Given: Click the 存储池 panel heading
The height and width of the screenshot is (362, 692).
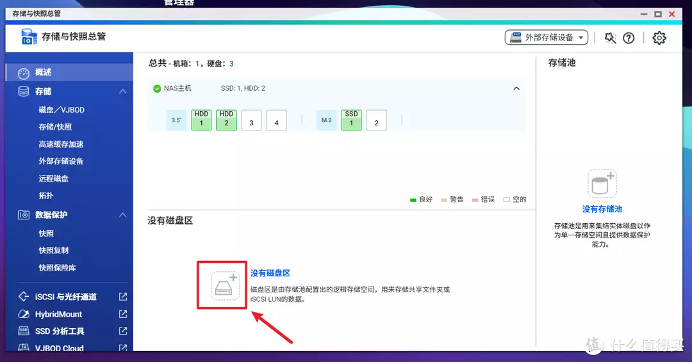Looking at the screenshot, I should pos(562,63).
